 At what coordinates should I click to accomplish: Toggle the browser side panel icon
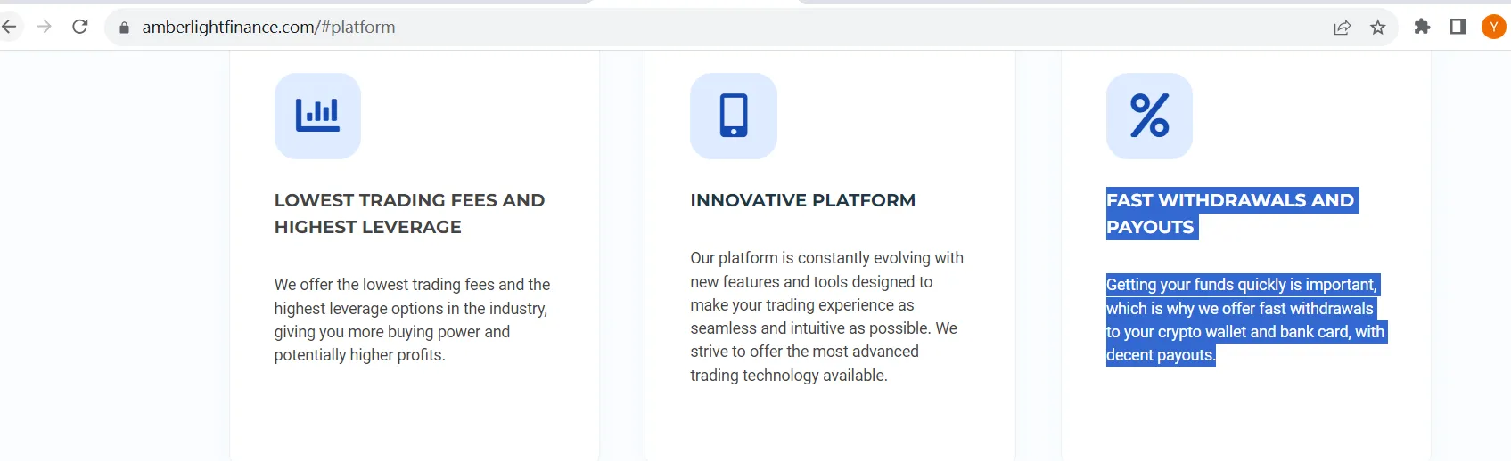[x=1458, y=27]
